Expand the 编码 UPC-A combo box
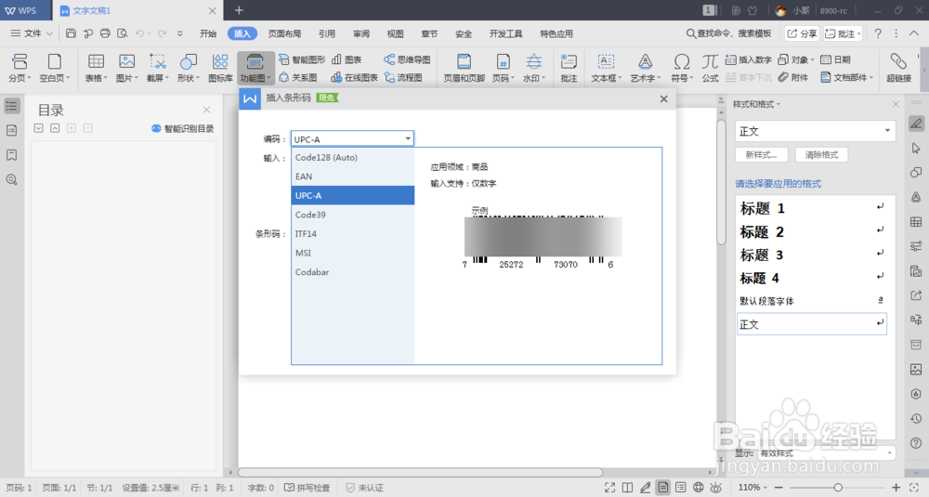The height and width of the screenshot is (497, 929). point(408,138)
